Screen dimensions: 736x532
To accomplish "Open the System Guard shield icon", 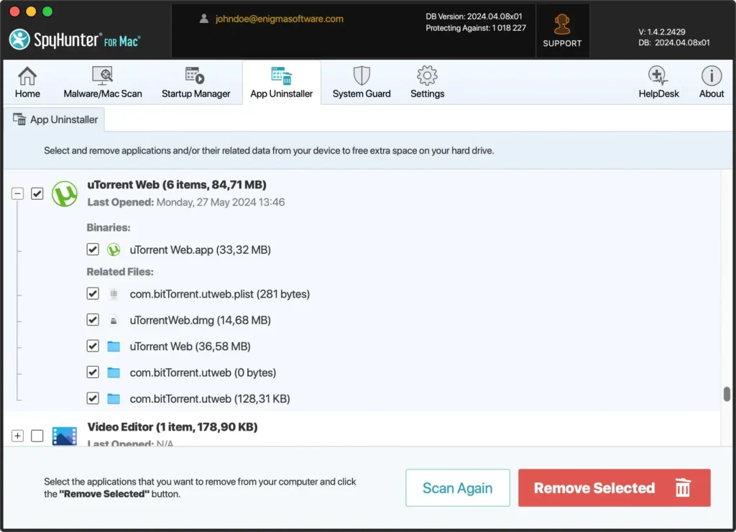I will point(362,75).
